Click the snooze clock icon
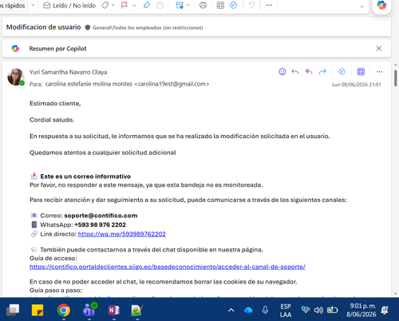Image resolution: width=399 pixels, height=321 pixels. [160, 6]
